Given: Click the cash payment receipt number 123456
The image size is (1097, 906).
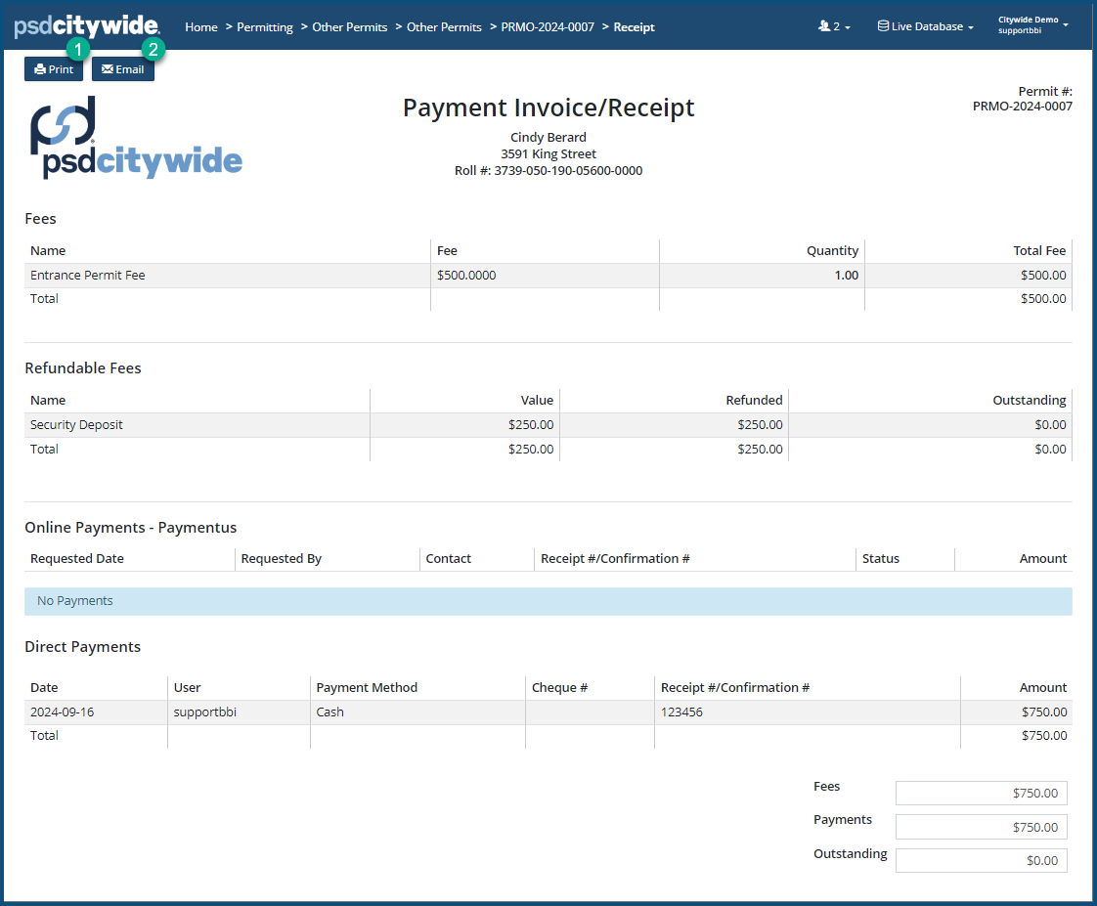Looking at the screenshot, I should tap(681, 712).
